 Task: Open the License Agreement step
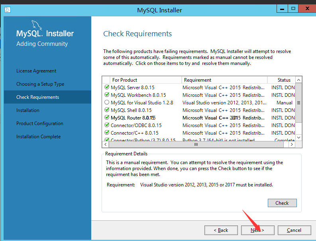pyautogui.click(x=36, y=71)
